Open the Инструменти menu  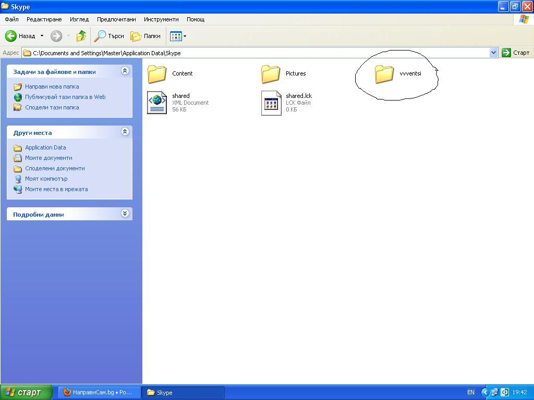(161, 19)
